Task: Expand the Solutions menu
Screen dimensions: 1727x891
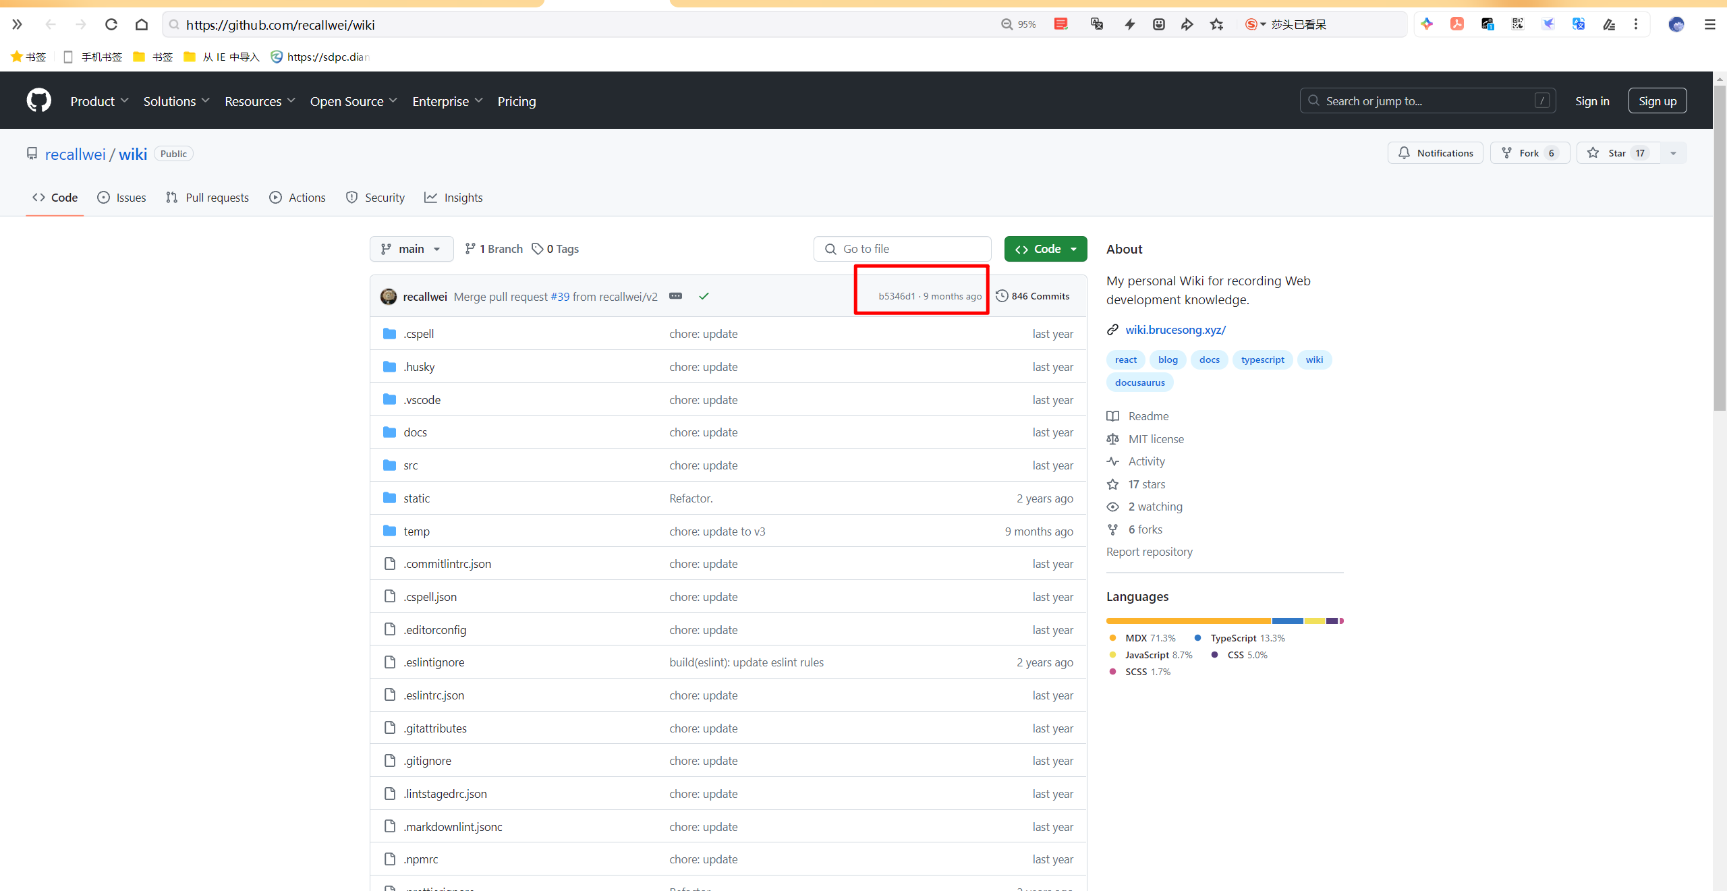Action: coord(176,101)
